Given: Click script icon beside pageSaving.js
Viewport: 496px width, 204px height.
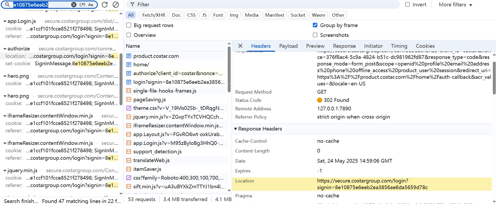Looking at the screenshot, I should tap(129, 99).
